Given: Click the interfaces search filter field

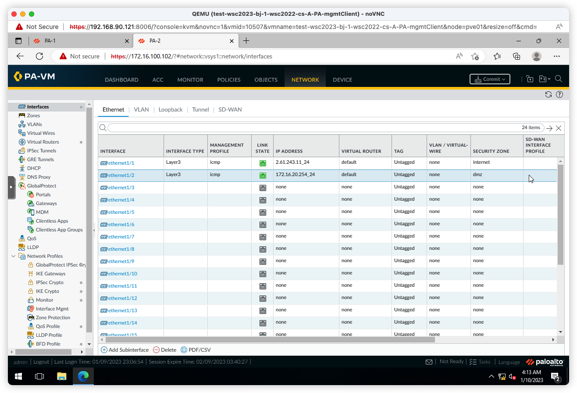Looking at the screenshot, I should [x=325, y=128].
